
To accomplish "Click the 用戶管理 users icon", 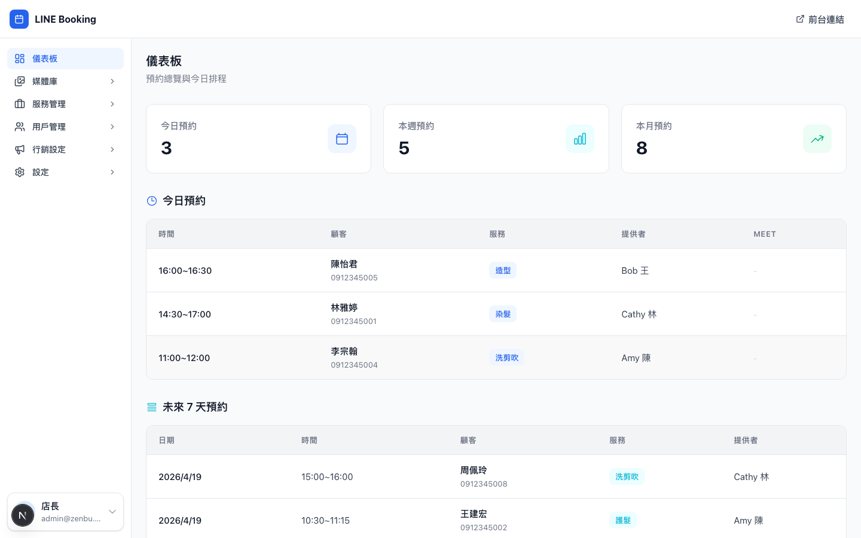I will [20, 127].
